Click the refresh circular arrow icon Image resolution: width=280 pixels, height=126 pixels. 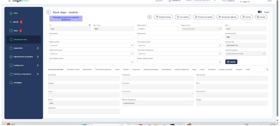click(150, 17)
